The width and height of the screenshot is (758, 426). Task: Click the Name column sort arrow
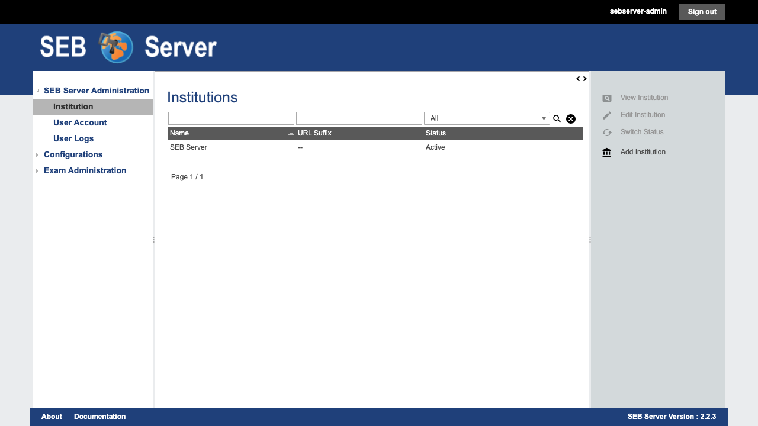pyautogui.click(x=291, y=134)
